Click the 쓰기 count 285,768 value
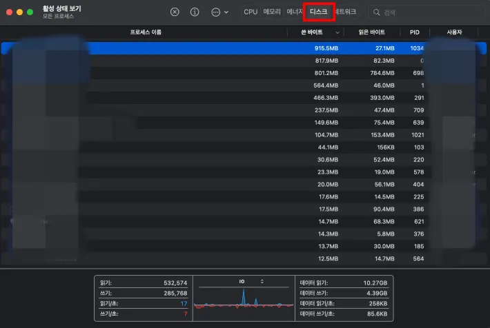This screenshot has width=490, height=328. click(x=175, y=293)
